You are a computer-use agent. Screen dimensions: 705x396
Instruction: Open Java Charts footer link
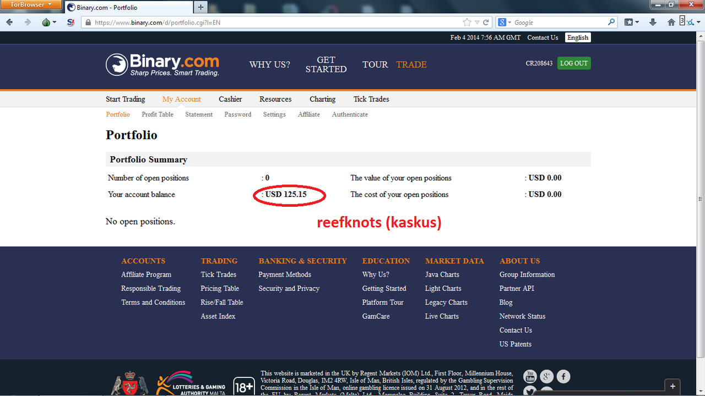pyautogui.click(x=442, y=274)
